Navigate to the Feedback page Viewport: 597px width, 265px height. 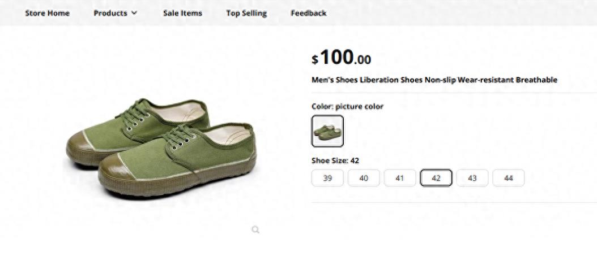coord(309,13)
